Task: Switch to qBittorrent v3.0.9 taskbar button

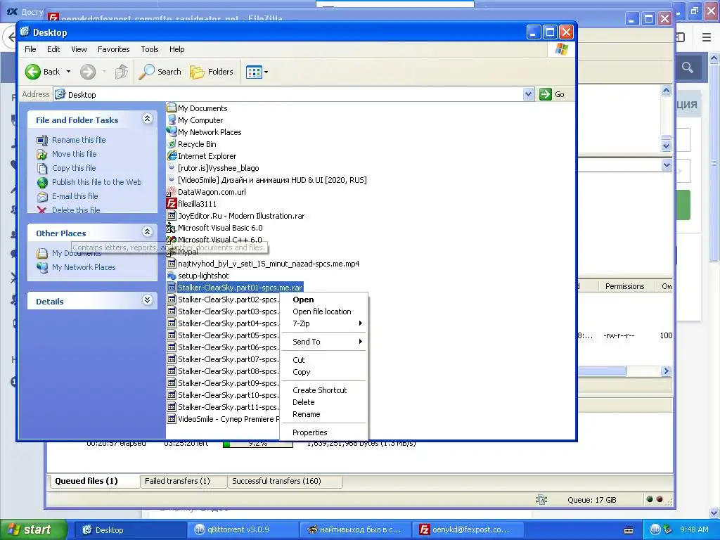Action: point(242,529)
